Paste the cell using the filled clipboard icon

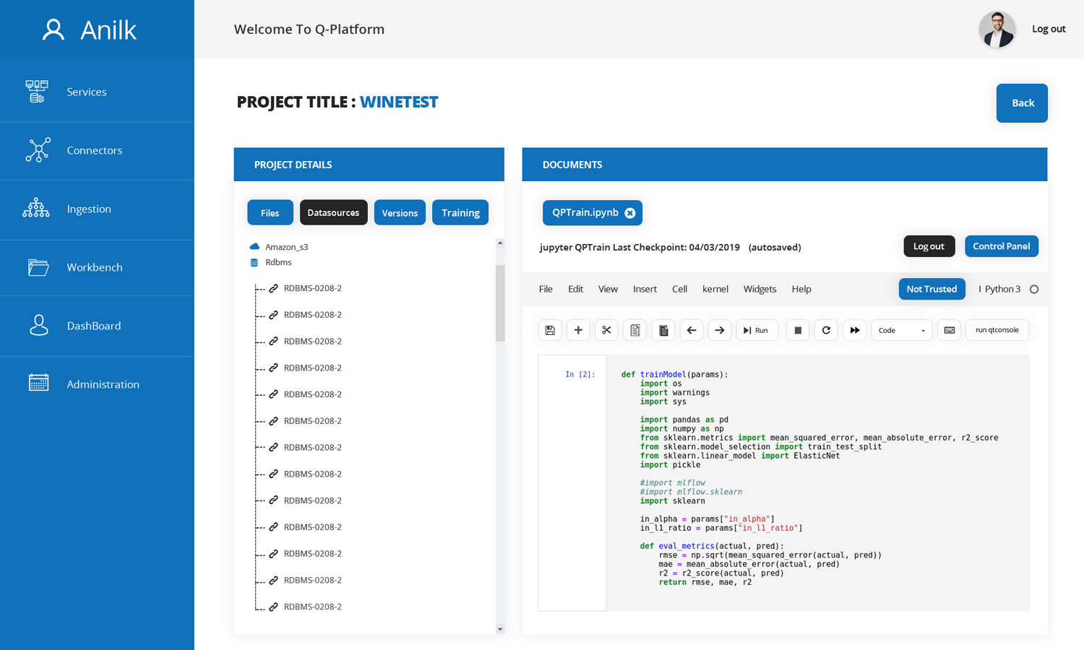(663, 330)
